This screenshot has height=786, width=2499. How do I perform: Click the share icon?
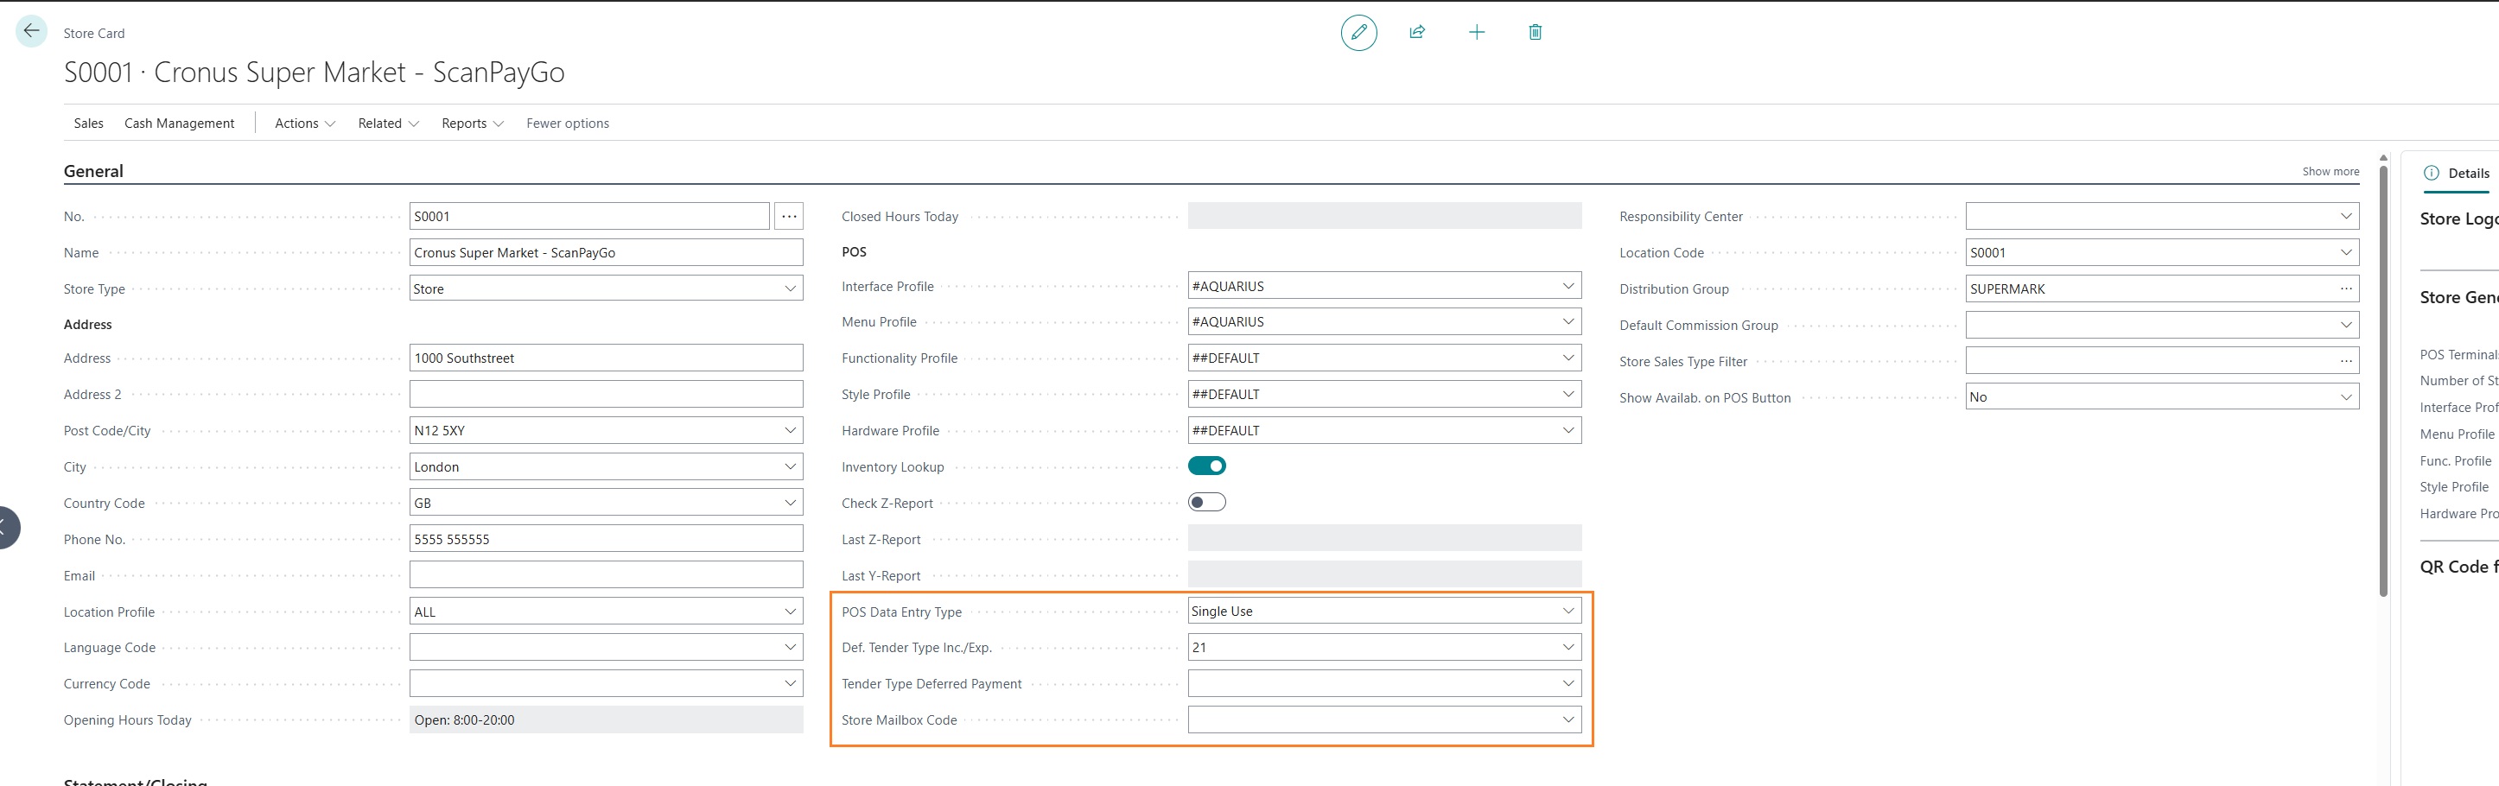(x=1417, y=32)
